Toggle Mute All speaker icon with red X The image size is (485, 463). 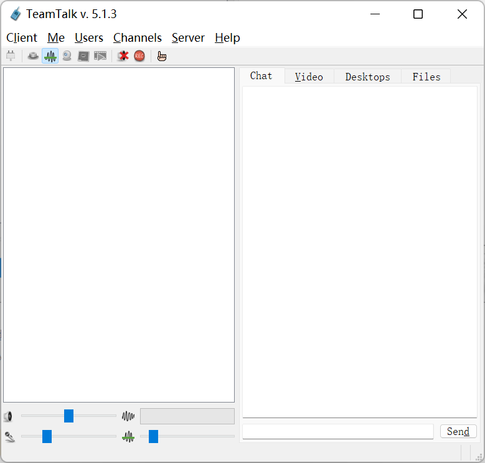click(x=123, y=56)
